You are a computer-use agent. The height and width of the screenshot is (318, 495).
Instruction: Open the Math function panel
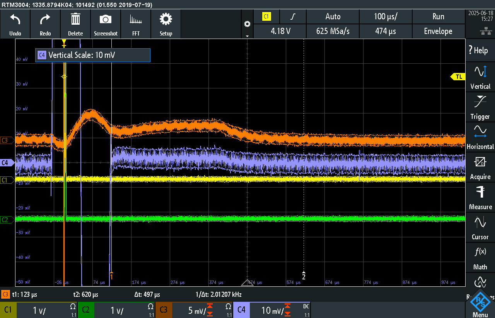(480, 258)
